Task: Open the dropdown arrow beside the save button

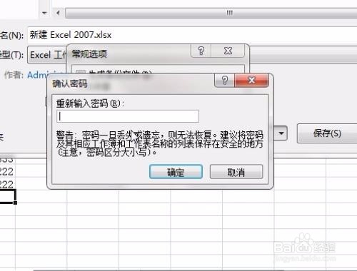Action: point(281,133)
